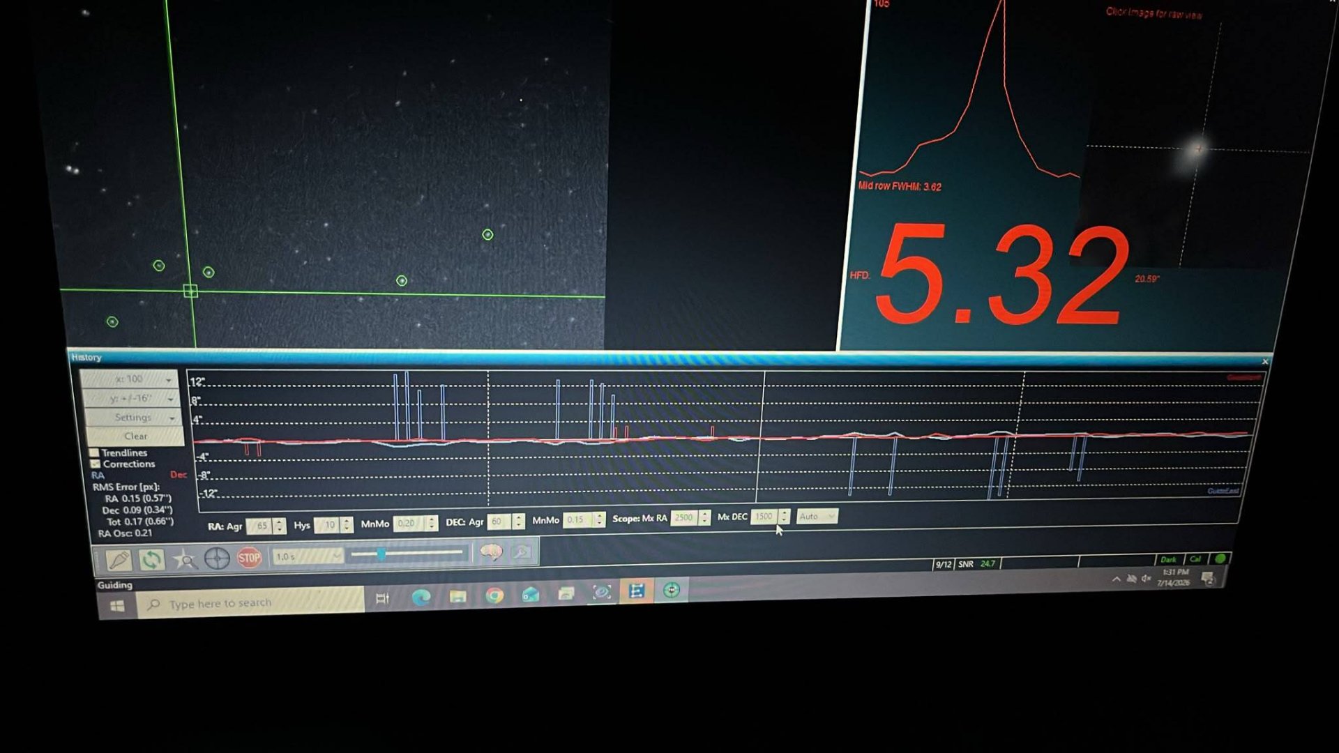Screen dimensions: 1339x753
Task: Open the PHD2 guiding taskbar icon
Action: pos(672,591)
